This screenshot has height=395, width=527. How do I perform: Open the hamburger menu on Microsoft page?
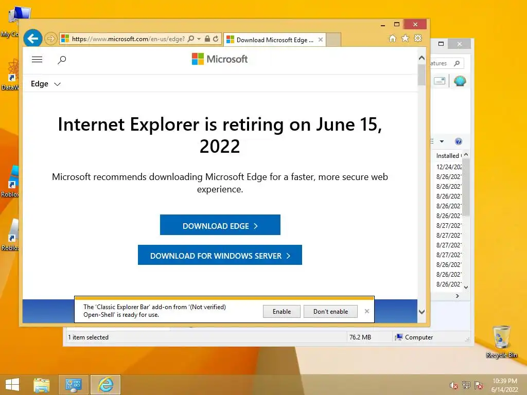(x=37, y=60)
